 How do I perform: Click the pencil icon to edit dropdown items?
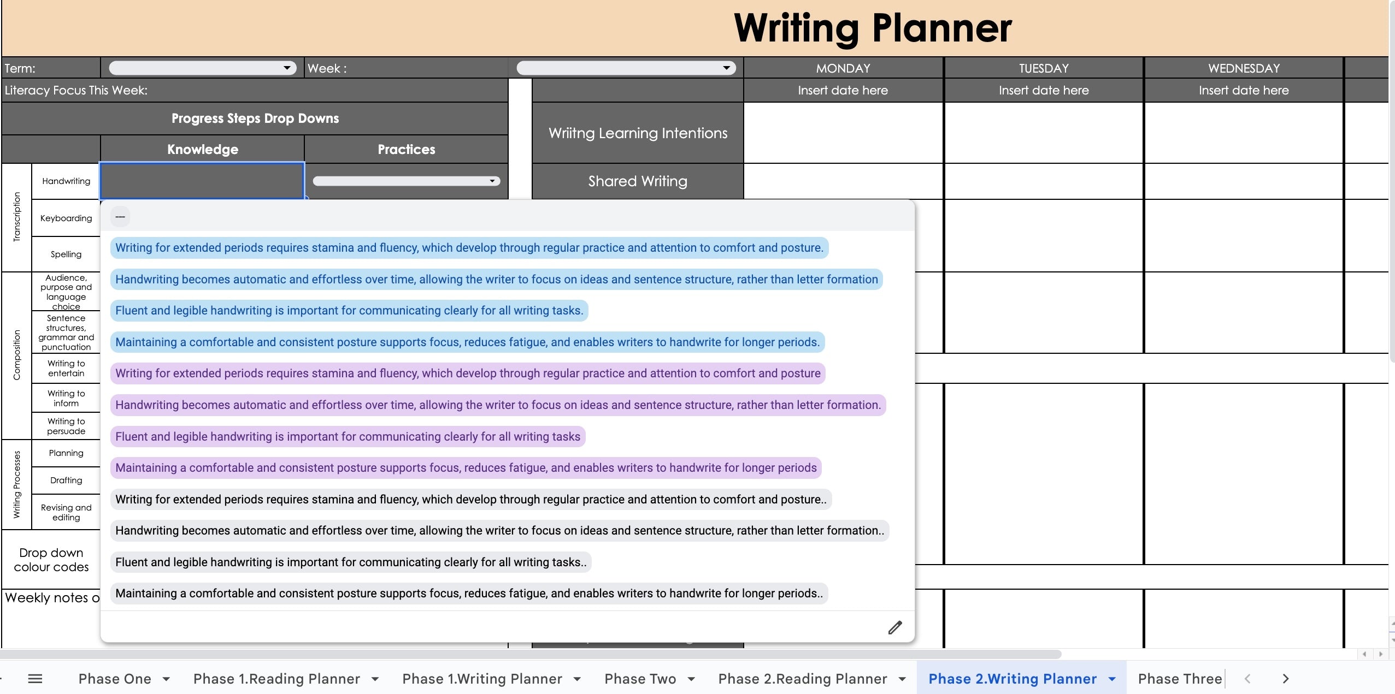tap(894, 627)
